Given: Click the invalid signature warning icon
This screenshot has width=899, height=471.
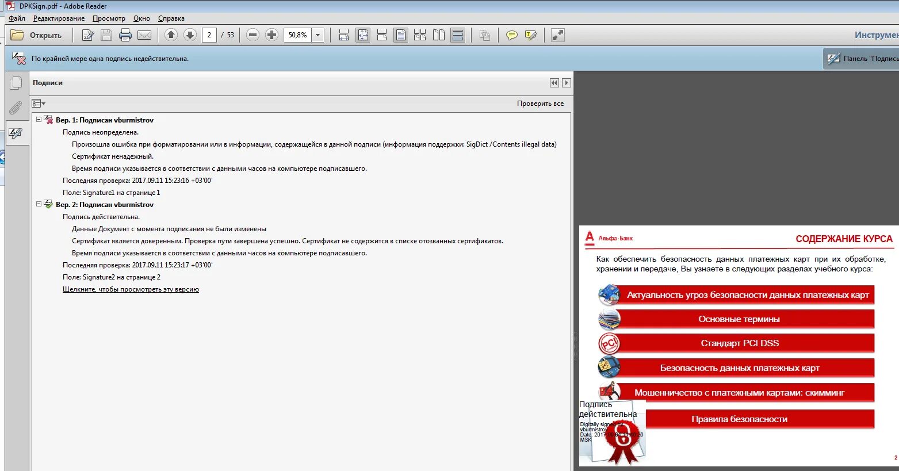Looking at the screenshot, I should coord(19,58).
